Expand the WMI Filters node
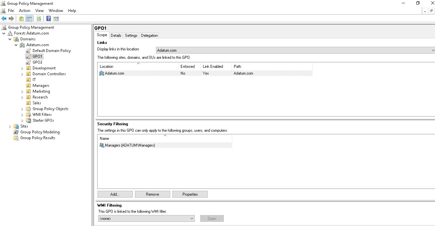 click(x=22, y=115)
